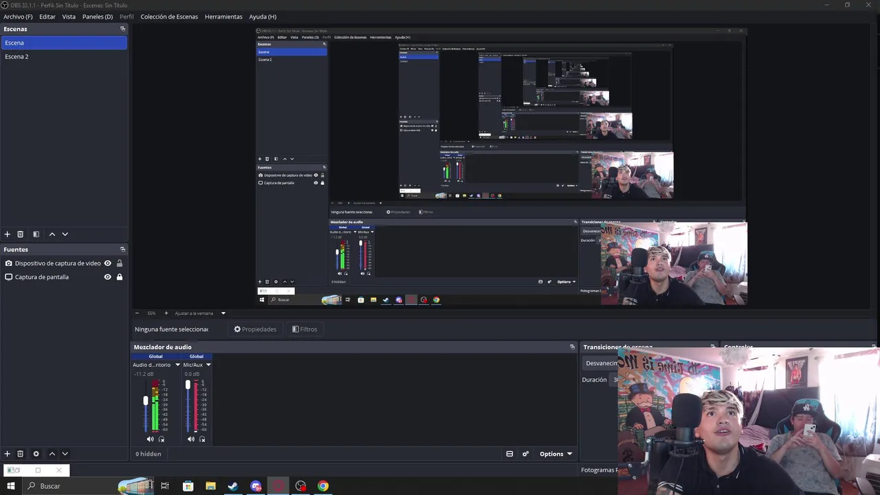
Task: Open the Colección de Escenas menu
Action: click(x=169, y=16)
